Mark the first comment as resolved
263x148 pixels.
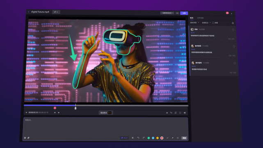coord(233,30)
